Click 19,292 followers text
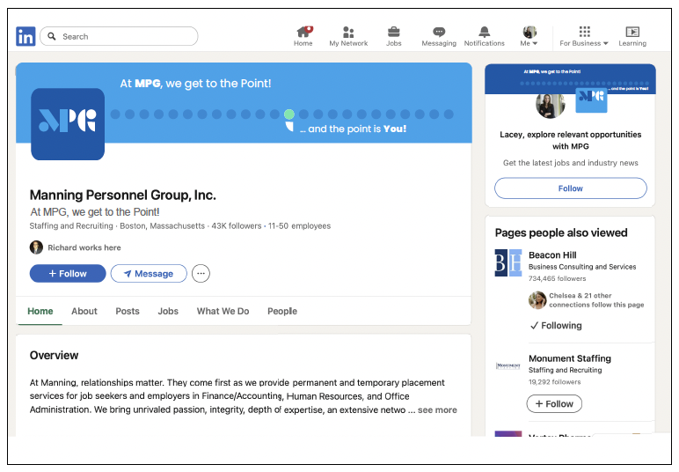The height and width of the screenshot is (472, 679). pos(554,382)
